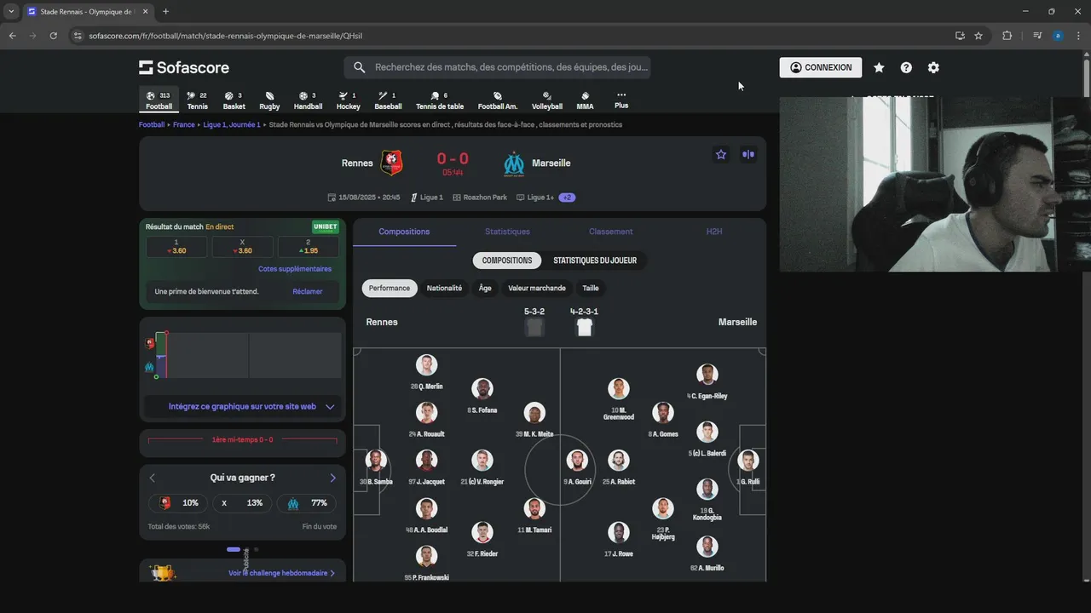Click the Football breadcrumb link

point(152,124)
